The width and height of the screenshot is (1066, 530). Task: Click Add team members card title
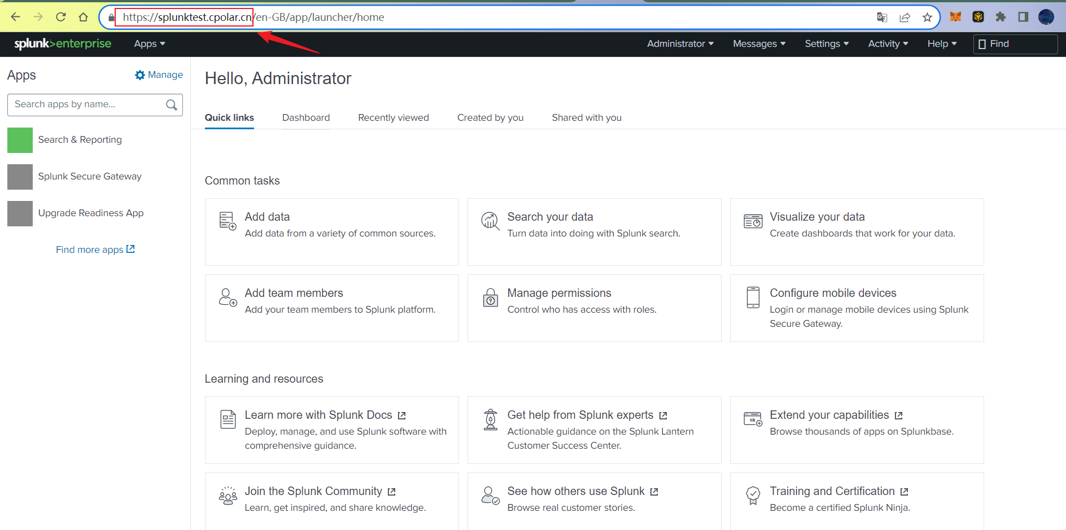(x=294, y=293)
